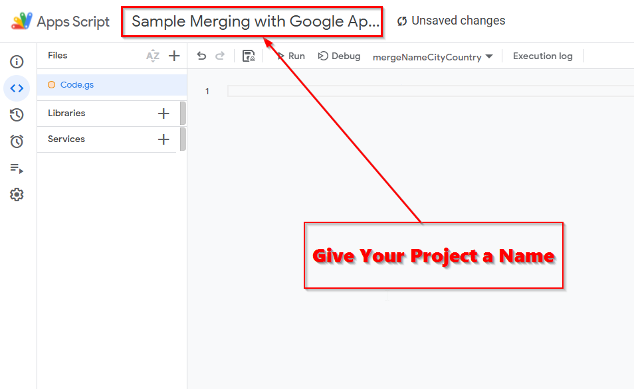Debug the selected function
634x389 pixels.
click(x=339, y=56)
